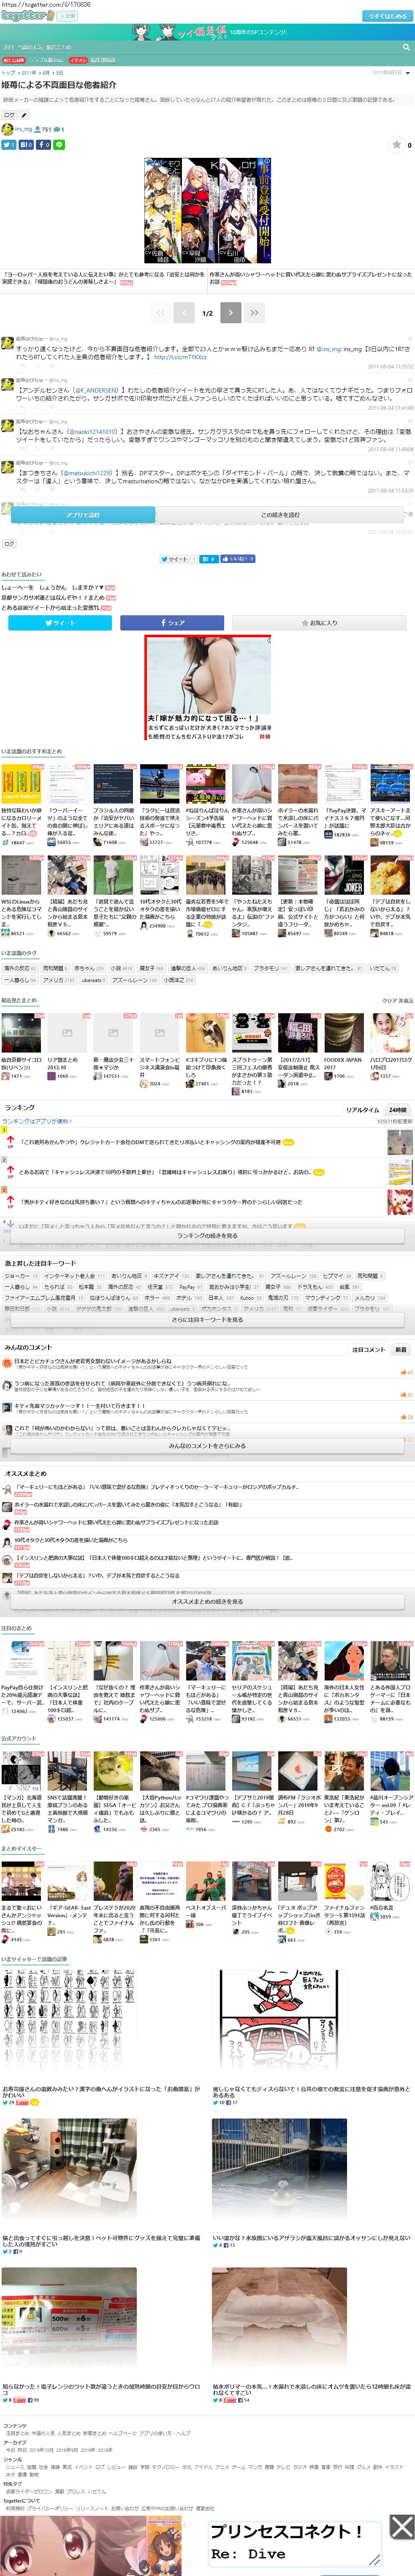Open the manga cover banner advertisement
Viewport: 415px width, 2576px height.
[207, 211]
